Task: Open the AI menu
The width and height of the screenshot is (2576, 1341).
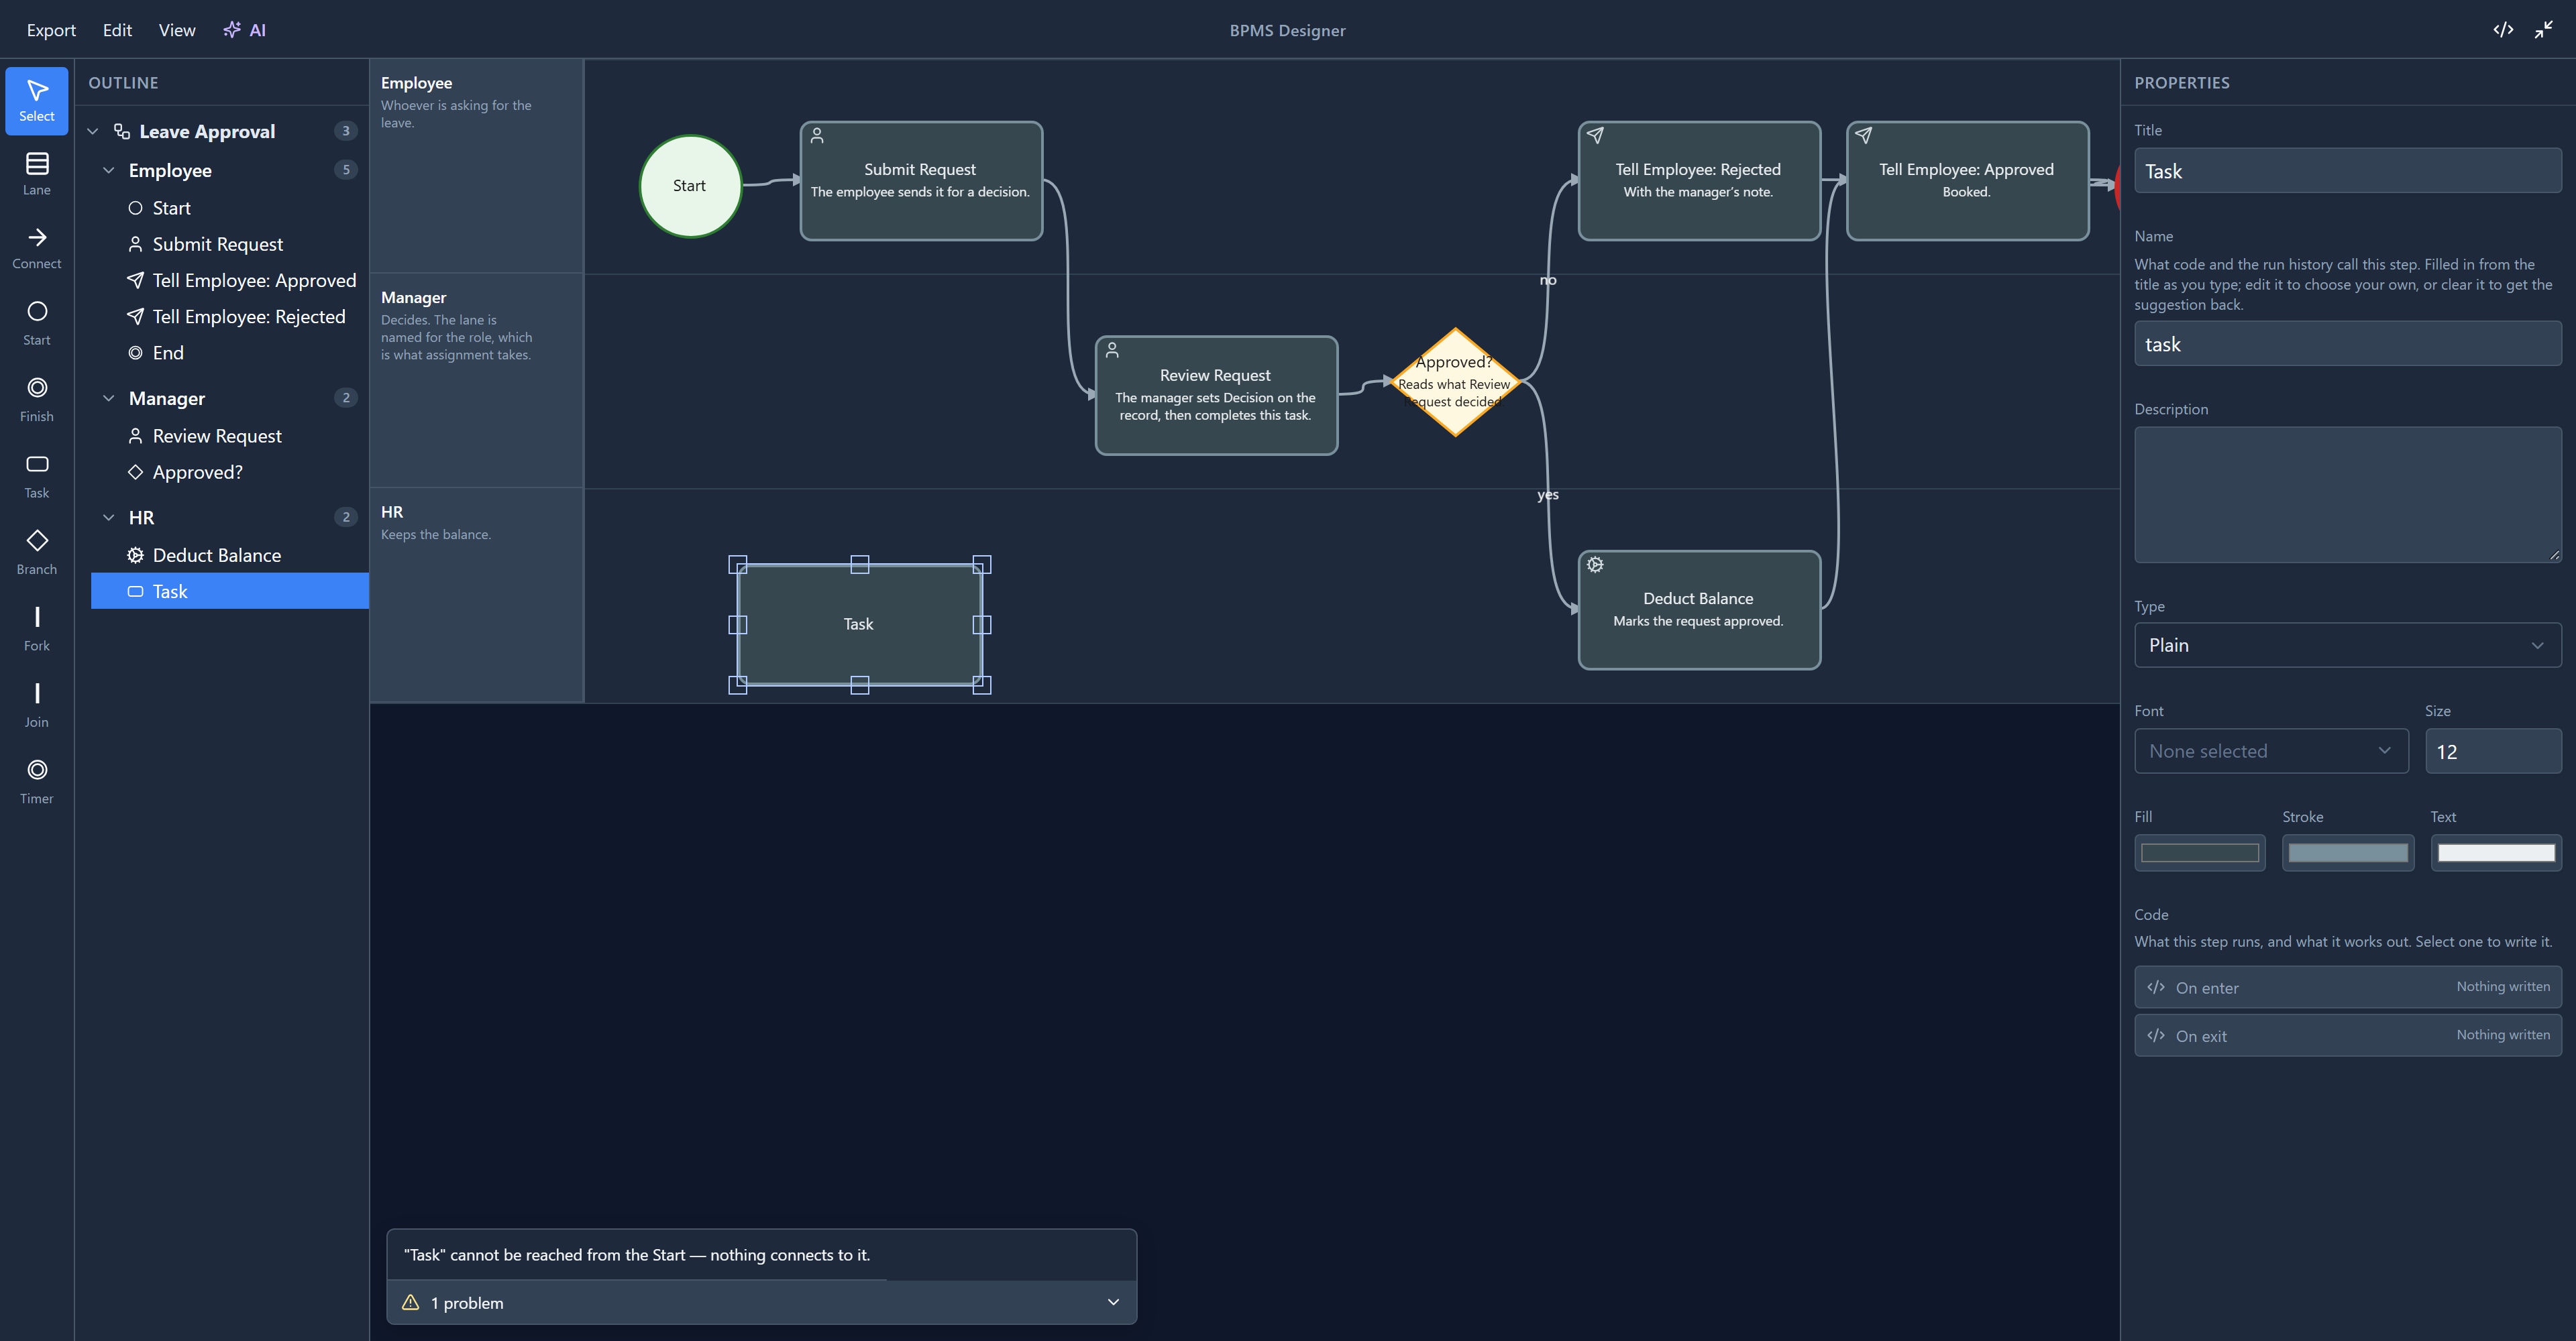Action: coord(245,30)
